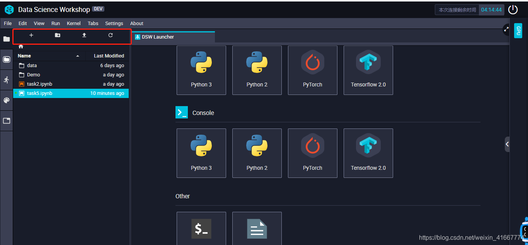Create a new text file from Other
Image resolution: width=528 pixels, height=245 pixels.
(x=257, y=228)
